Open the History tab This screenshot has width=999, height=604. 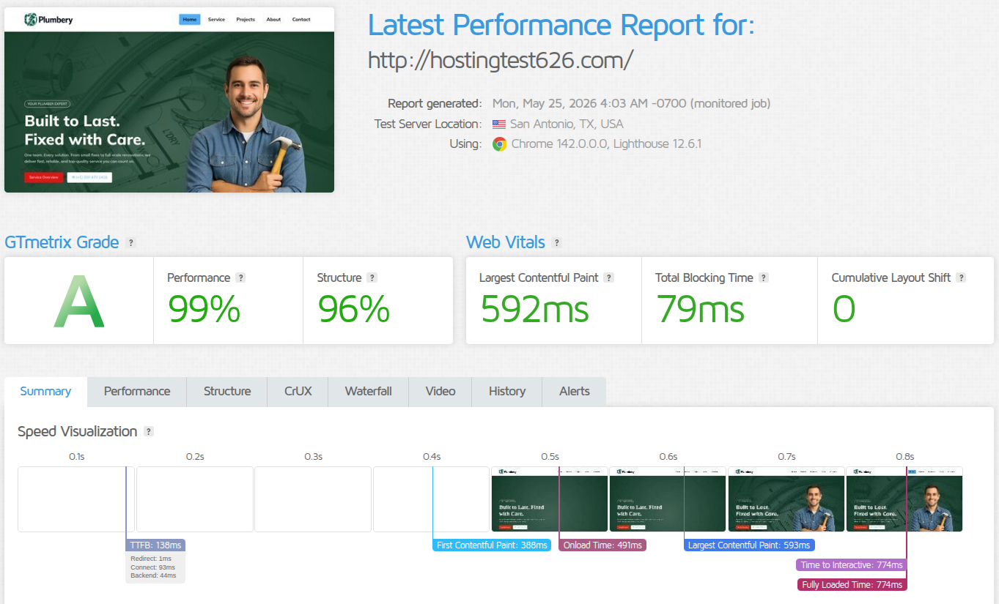pos(507,392)
